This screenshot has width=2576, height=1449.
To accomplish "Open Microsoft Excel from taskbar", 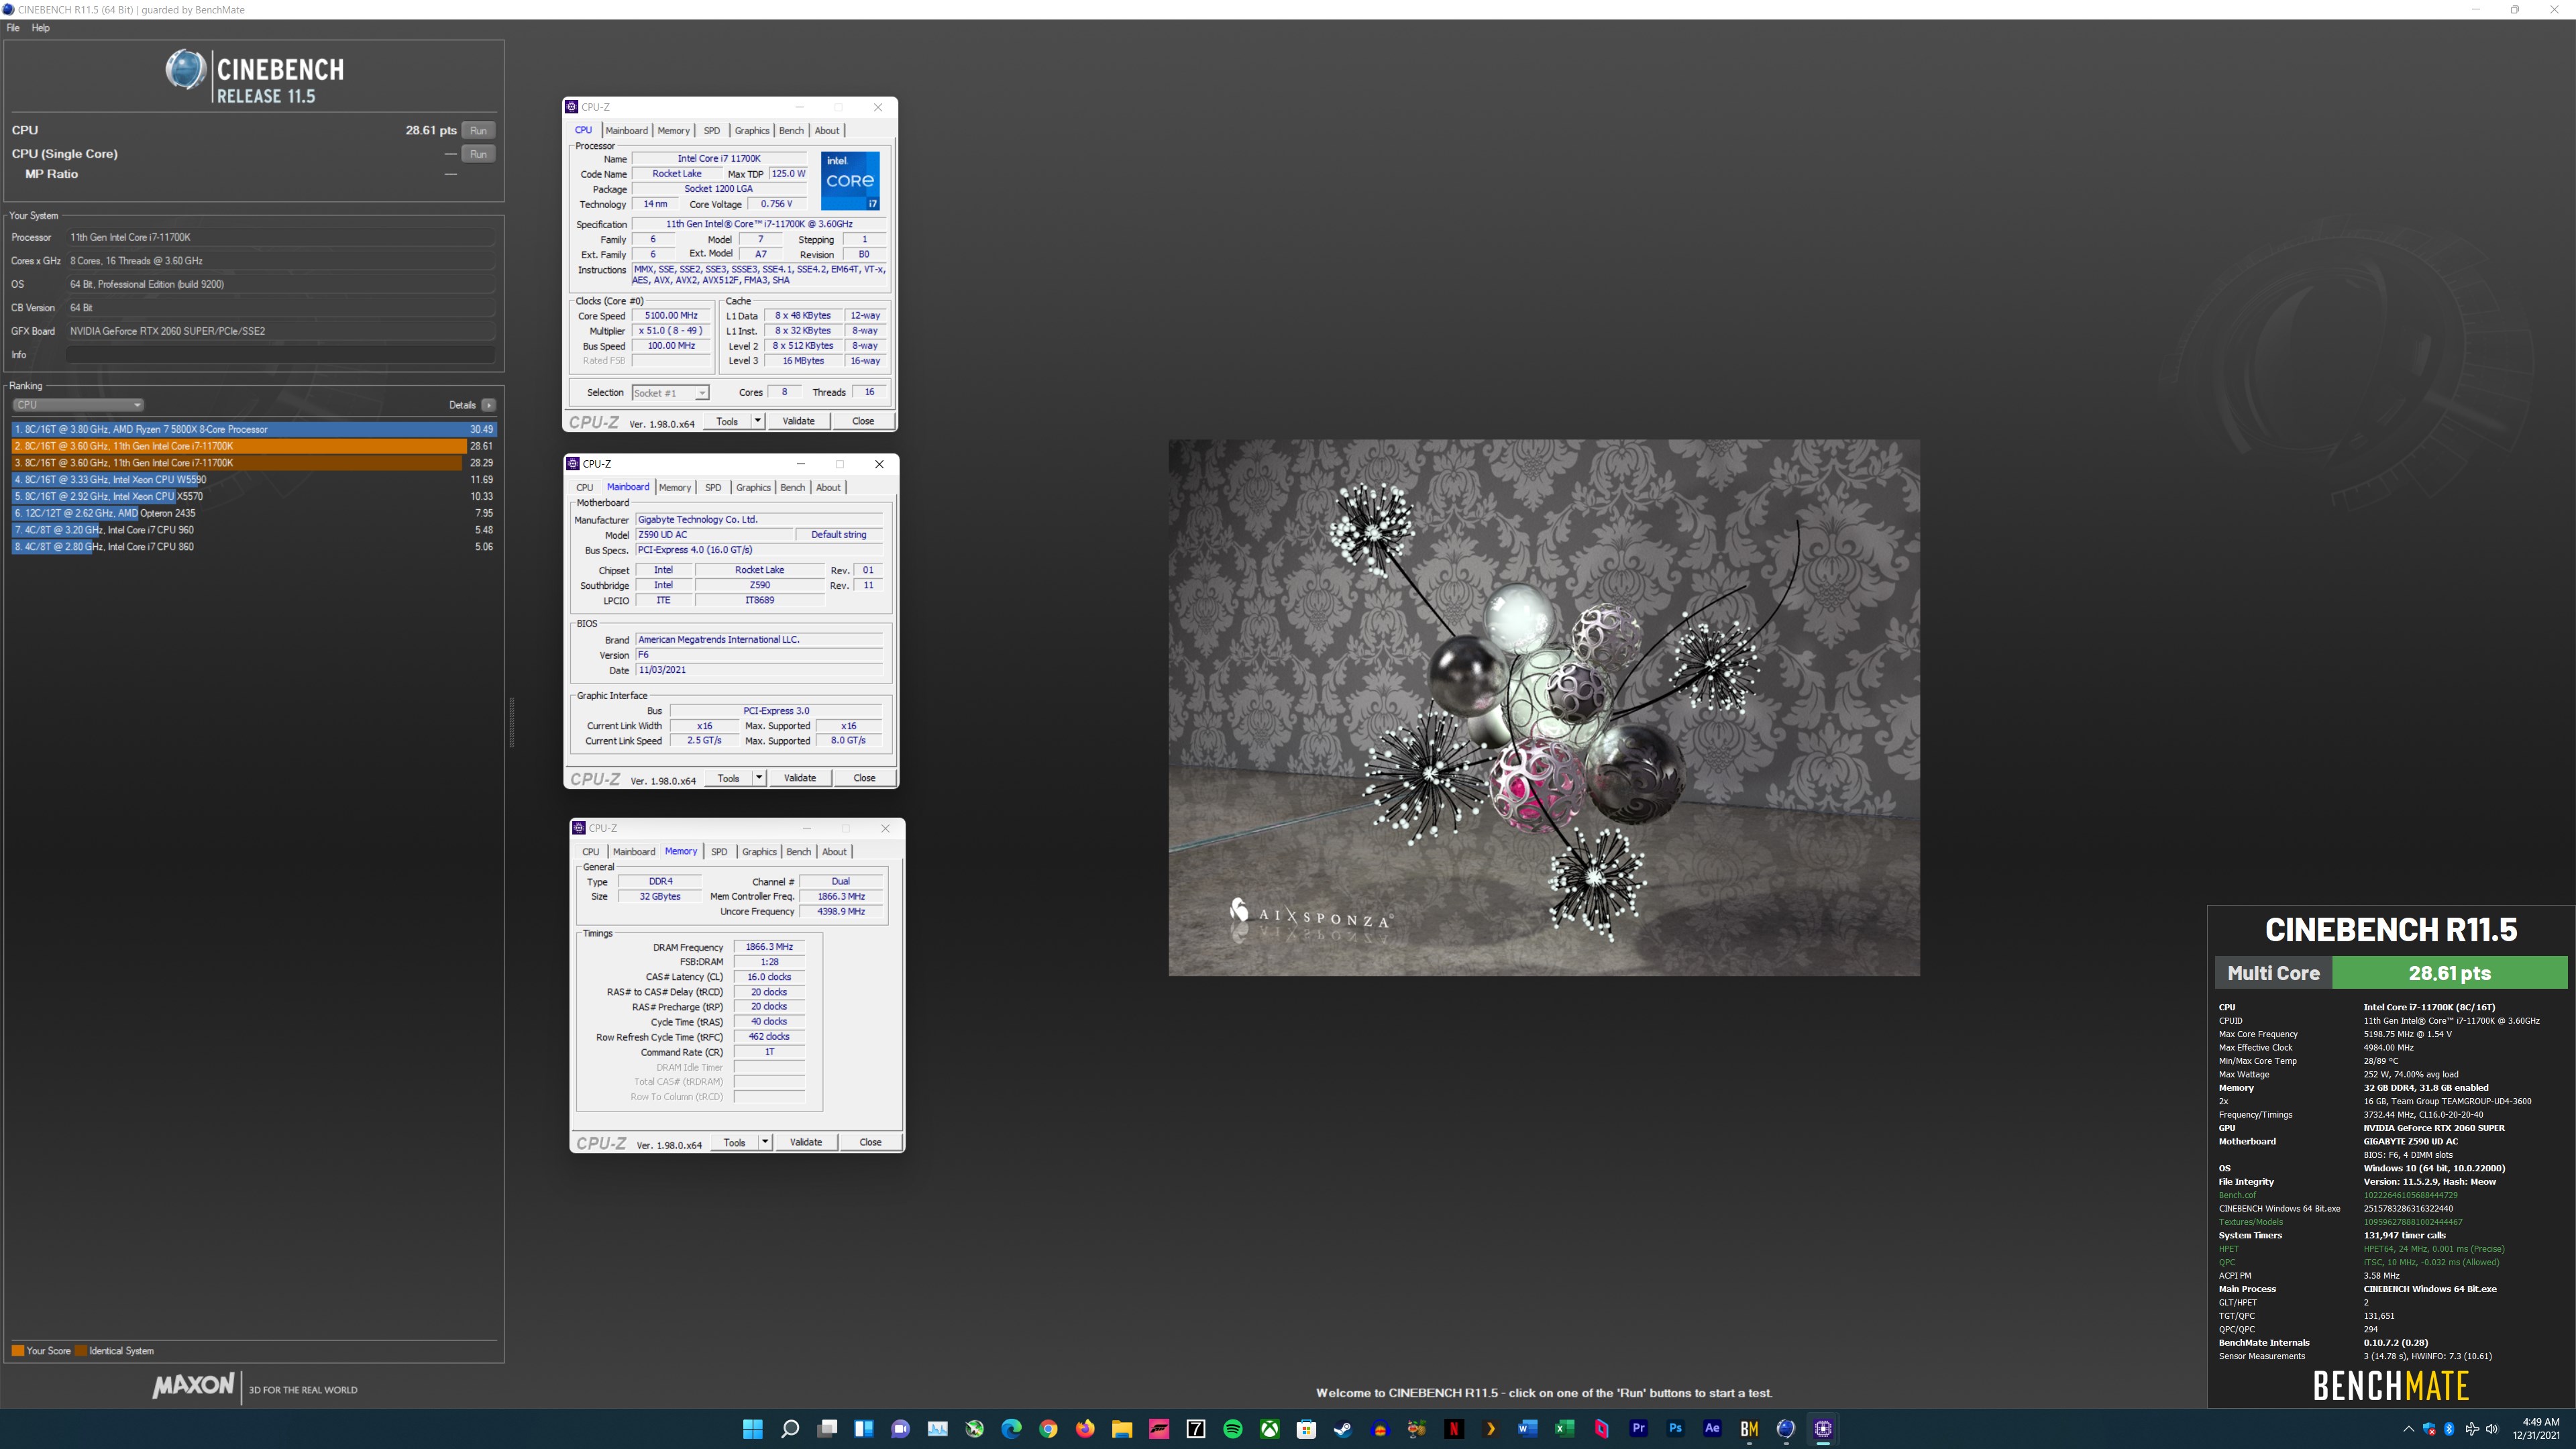I will [x=1564, y=1429].
